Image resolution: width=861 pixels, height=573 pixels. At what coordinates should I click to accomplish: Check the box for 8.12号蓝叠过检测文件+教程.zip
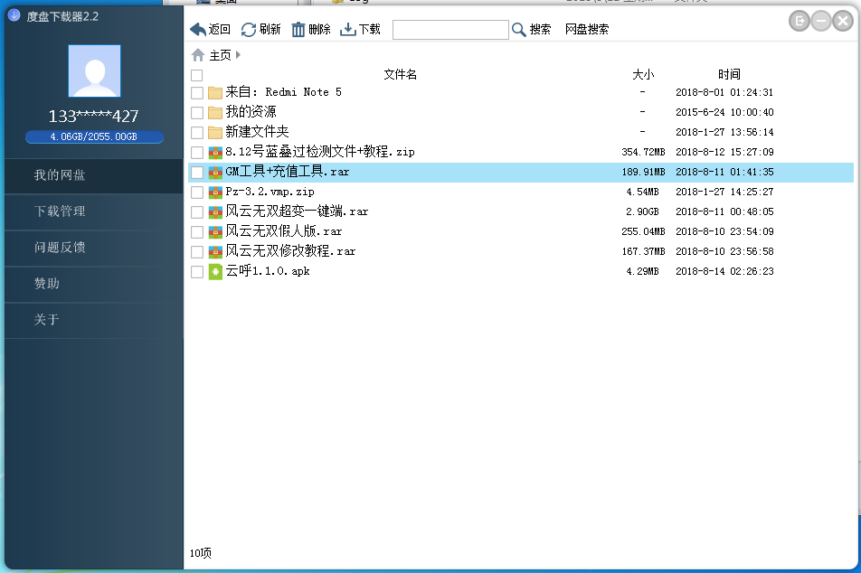[196, 152]
